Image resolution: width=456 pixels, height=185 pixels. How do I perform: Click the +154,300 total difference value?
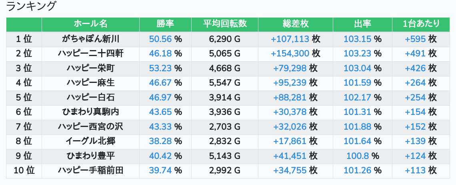point(290,53)
